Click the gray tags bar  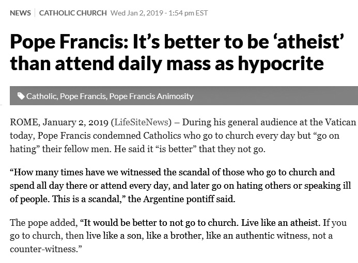tap(184, 96)
